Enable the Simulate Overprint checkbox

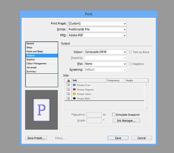pyautogui.click(x=114, y=114)
